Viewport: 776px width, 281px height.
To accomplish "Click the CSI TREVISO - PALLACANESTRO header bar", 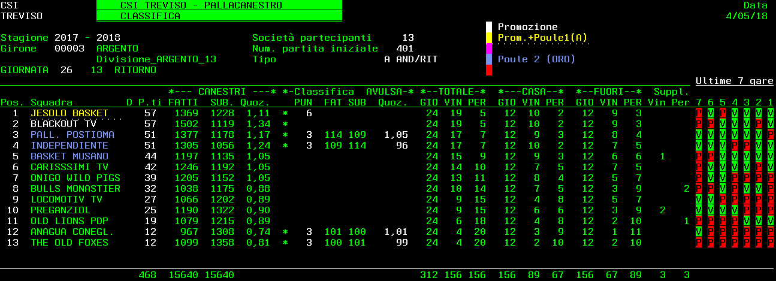I will [219, 5].
